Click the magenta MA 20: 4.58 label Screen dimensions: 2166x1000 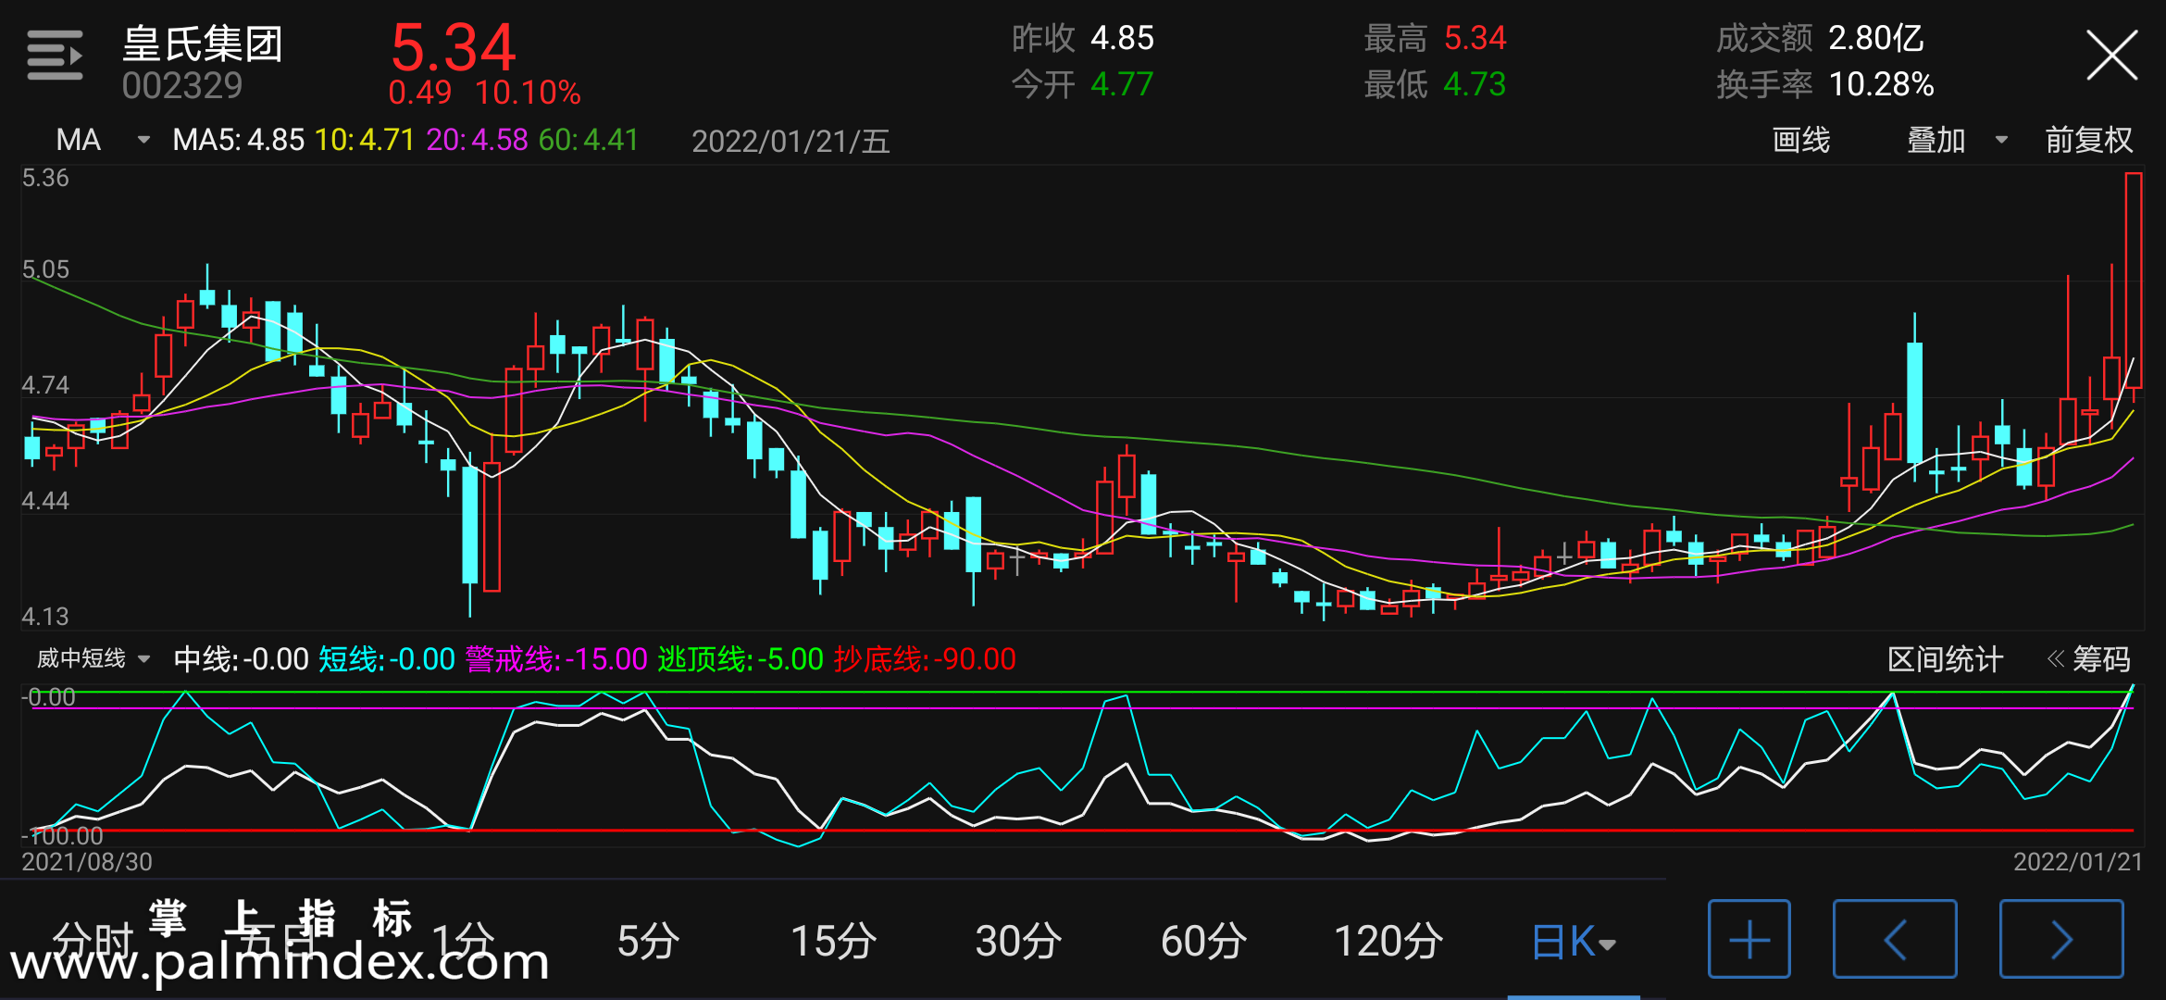477,140
